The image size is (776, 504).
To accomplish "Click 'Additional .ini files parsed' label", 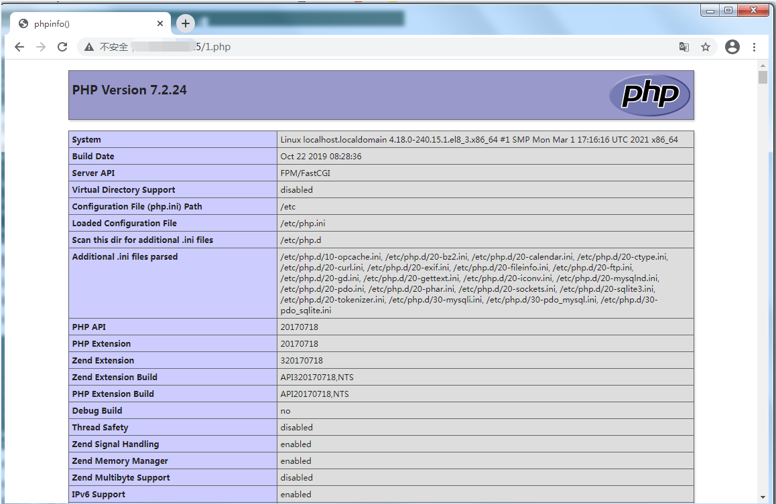I will tap(125, 257).
